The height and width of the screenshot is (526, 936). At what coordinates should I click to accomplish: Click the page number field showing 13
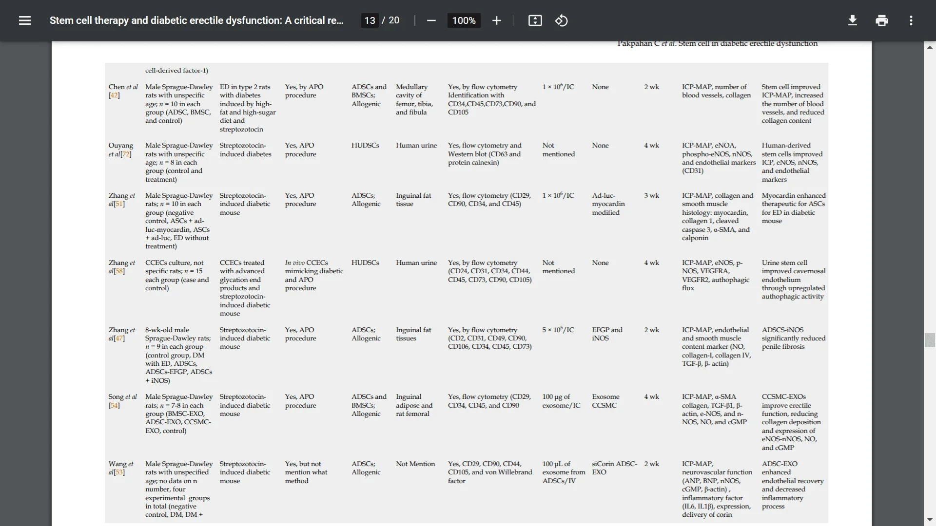(x=370, y=20)
